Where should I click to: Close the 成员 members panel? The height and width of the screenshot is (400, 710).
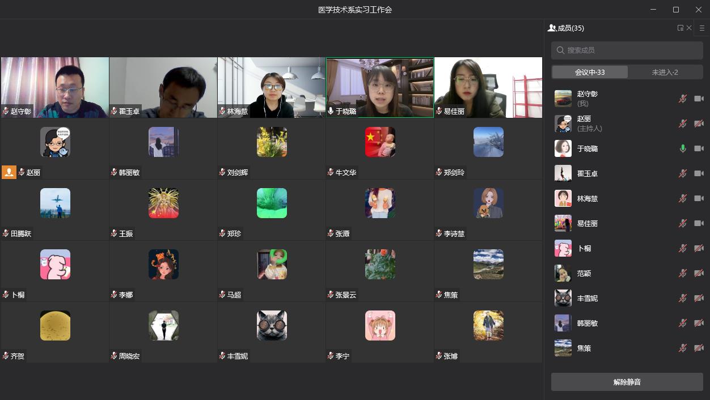689,28
